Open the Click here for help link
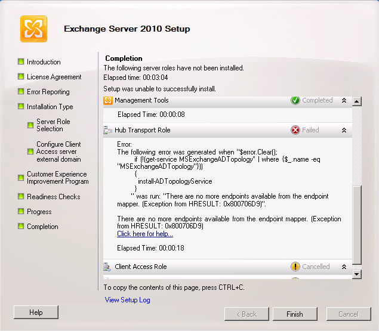Viewport: 379px width, 331px height. [145, 234]
